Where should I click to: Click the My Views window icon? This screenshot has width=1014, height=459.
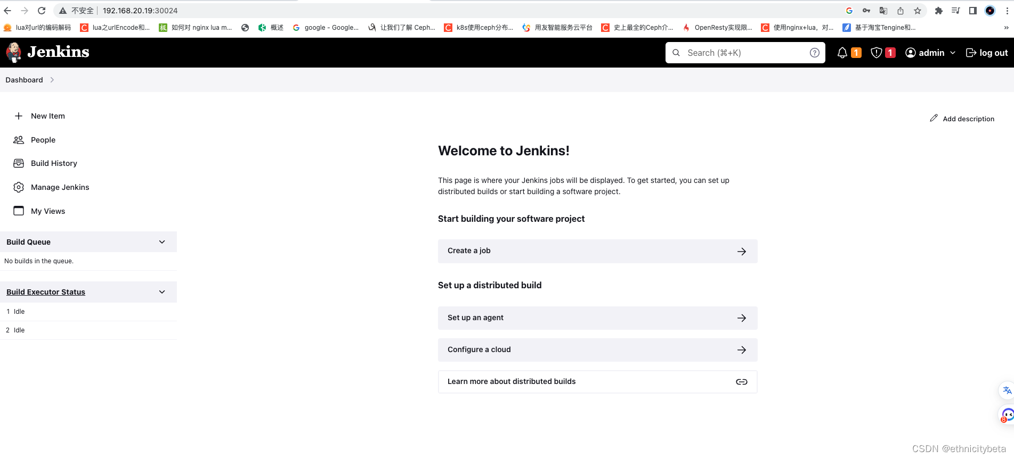point(19,211)
